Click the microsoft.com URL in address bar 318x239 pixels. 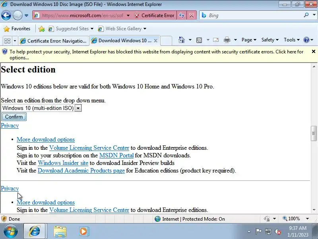[83, 16]
